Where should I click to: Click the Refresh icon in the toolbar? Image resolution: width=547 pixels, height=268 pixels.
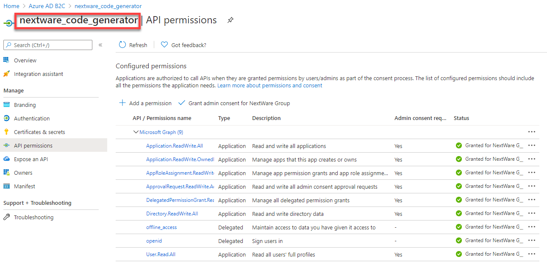pyautogui.click(x=122, y=45)
